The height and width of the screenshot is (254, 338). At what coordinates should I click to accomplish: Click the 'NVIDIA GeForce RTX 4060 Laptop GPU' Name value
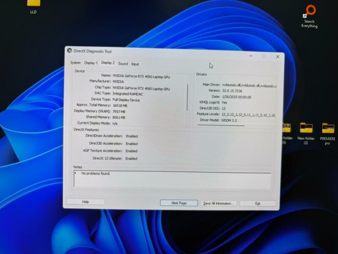click(x=141, y=76)
